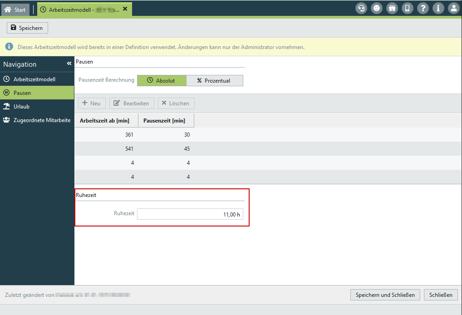This screenshot has width=462, height=315.
Task: Open Arbeitszeitmodell in navigation
Action: (34, 79)
